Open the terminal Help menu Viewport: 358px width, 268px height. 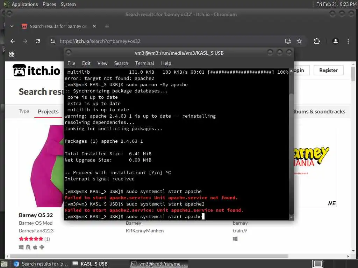coord(166,64)
